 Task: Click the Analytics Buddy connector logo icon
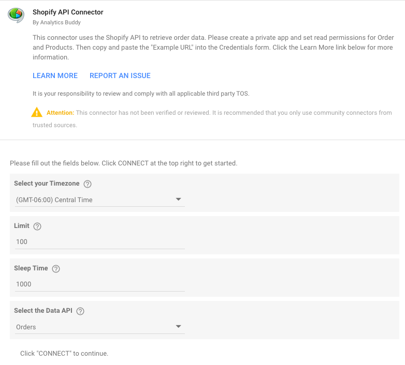coord(16,15)
